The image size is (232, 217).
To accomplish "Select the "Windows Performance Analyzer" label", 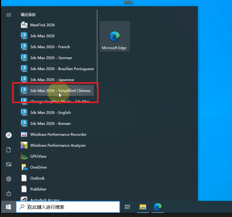I will [x=58, y=146].
